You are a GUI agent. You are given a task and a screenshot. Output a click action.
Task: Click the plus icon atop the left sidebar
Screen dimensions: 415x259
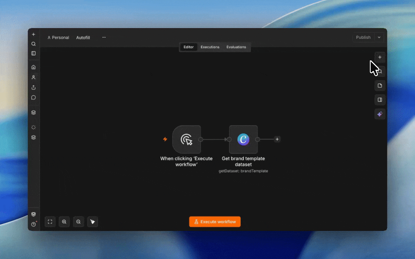[34, 35]
